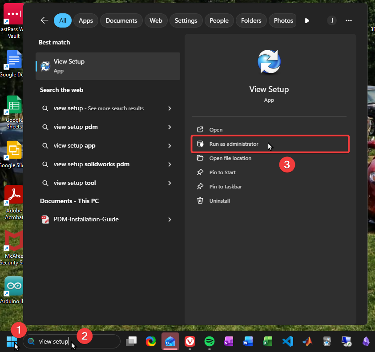Open the Vivaldi browser taskbar icon
This screenshot has height=352, width=375.
click(190, 341)
